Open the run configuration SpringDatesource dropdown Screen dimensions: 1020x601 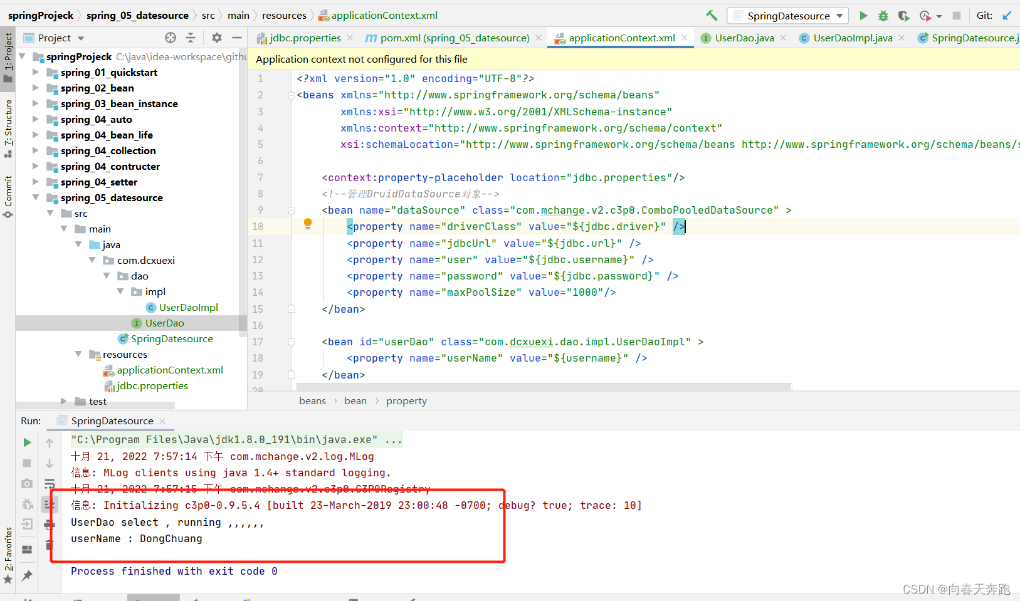point(788,16)
